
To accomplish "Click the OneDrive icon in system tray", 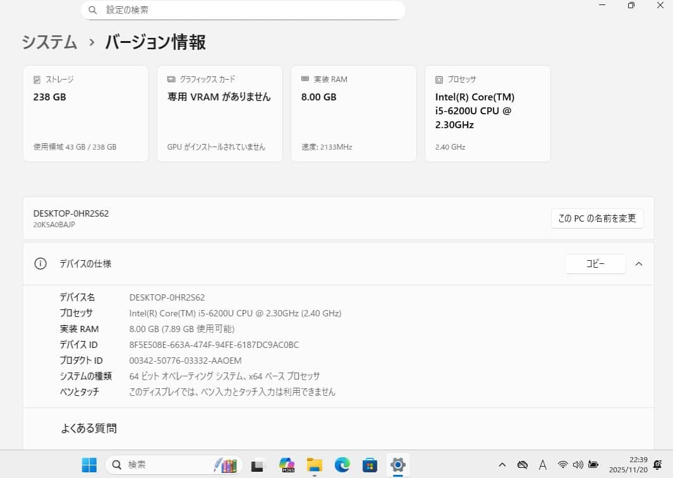I will (523, 465).
